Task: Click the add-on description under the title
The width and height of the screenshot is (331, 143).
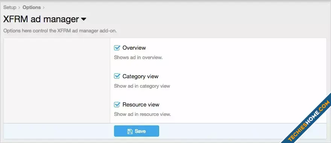Action: (x=60, y=30)
